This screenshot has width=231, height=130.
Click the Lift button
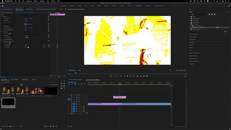click(x=138, y=76)
